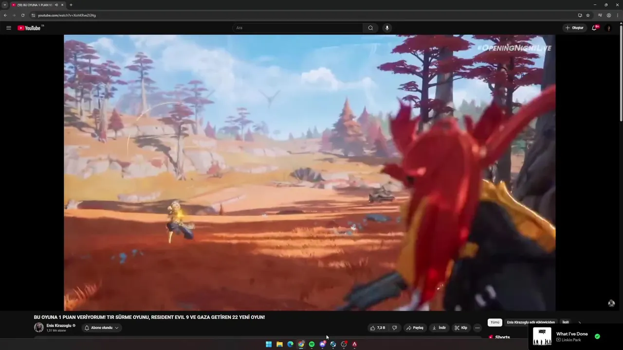Image resolution: width=623 pixels, height=350 pixels.
Task: Like the video (7,3 B)
Action: tap(378, 328)
